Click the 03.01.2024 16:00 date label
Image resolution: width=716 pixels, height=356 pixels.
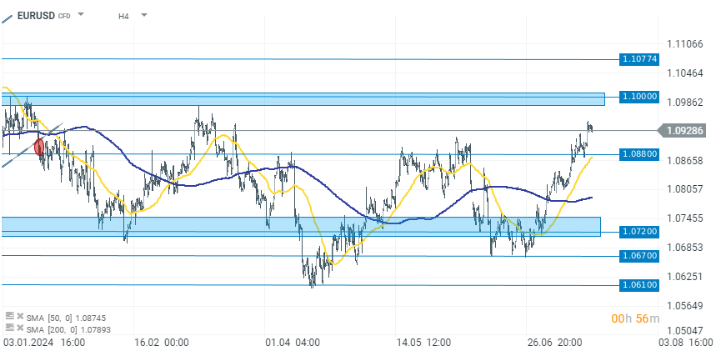pyautogui.click(x=44, y=343)
